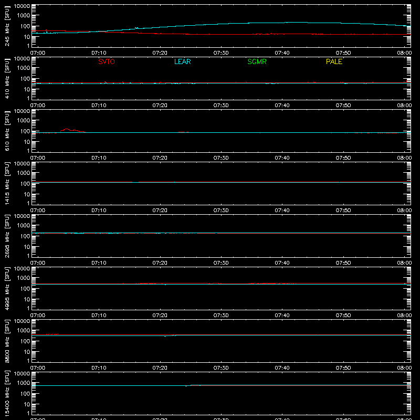The image size is (420, 420).
Task: Click the 08:00 tick of the 8800 MHz panel
Action: pyautogui.click(x=404, y=368)
